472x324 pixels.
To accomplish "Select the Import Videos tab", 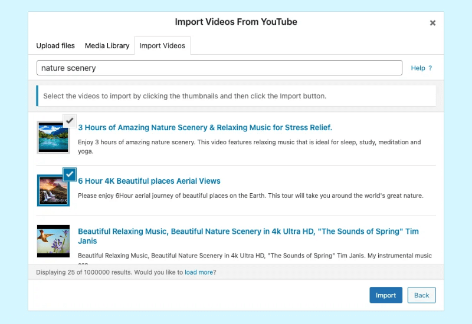I will click(162, 46).
